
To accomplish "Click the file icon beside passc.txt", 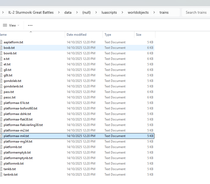I will (x=1, y=97).
